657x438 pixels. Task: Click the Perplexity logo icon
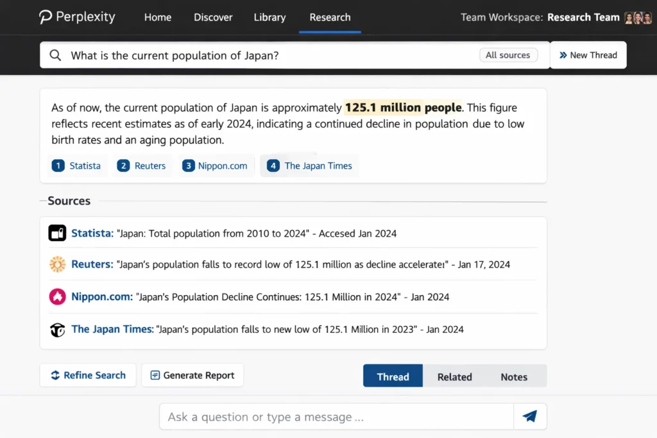44,17
